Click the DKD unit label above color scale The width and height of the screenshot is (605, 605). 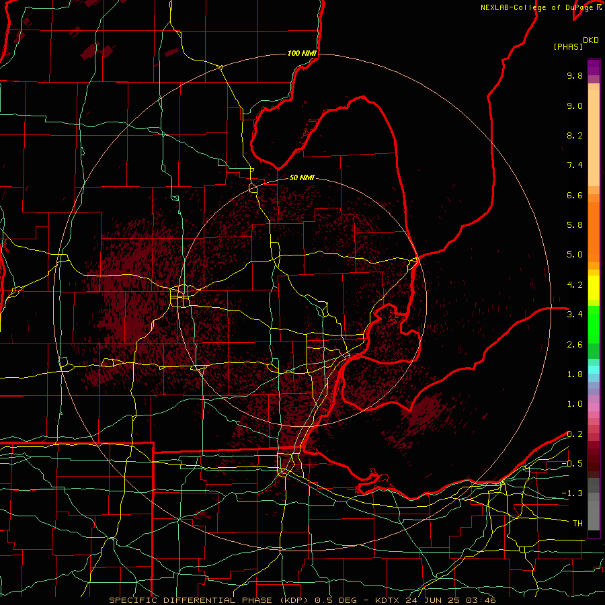coord(591,40)
